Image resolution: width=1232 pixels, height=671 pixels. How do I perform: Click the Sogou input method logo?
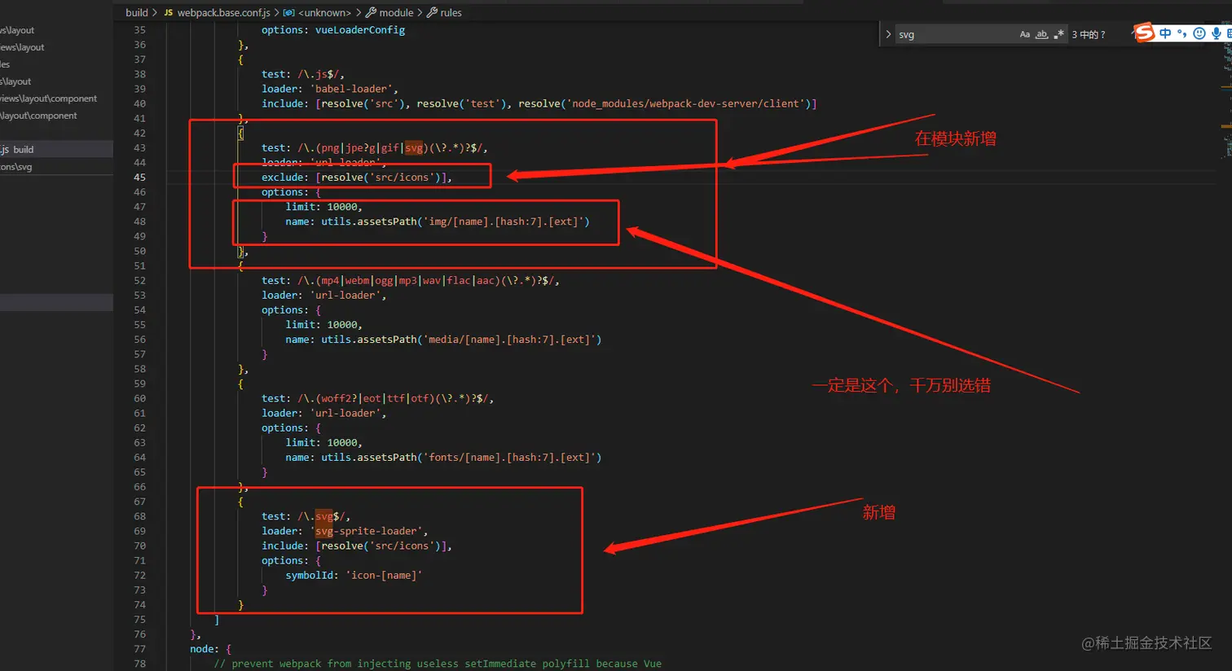1145,33
